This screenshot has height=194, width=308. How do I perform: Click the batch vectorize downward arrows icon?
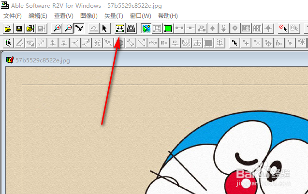coord(131,29)
